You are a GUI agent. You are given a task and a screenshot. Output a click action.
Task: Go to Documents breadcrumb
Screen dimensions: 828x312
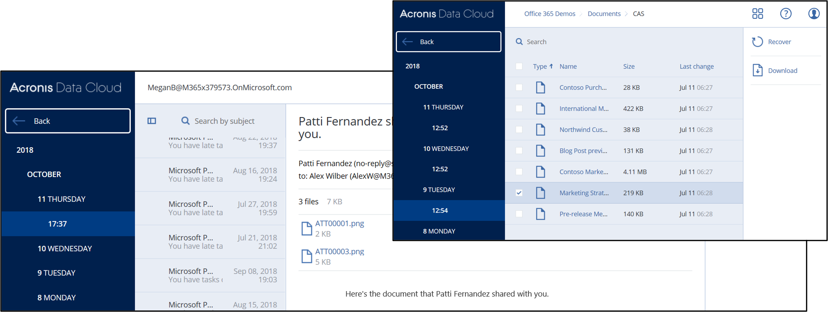(x=604, y=14)
